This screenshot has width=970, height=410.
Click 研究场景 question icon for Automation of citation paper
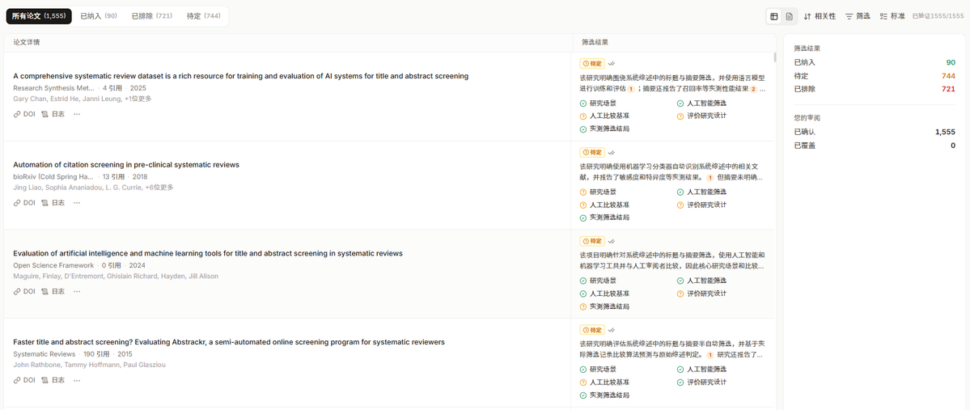[582, 192]
